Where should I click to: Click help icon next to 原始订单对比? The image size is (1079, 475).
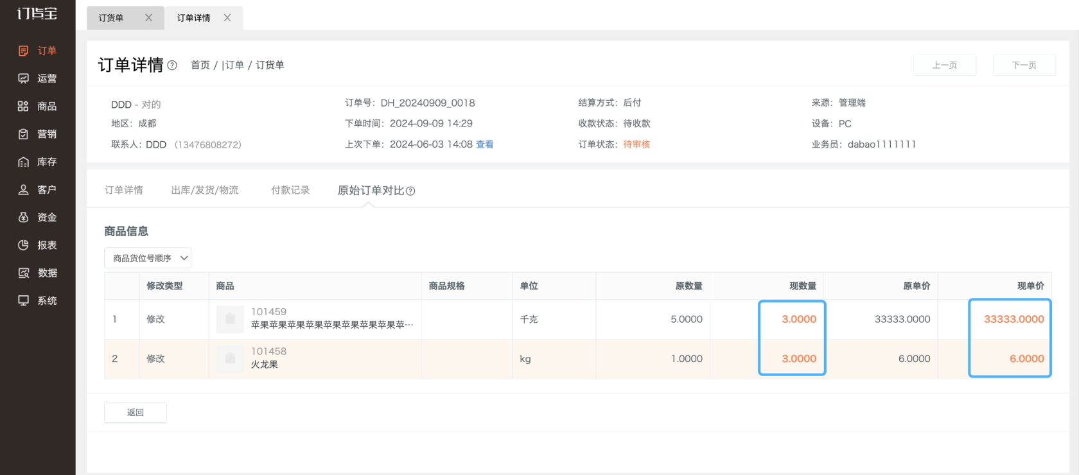tap(410, 191)
